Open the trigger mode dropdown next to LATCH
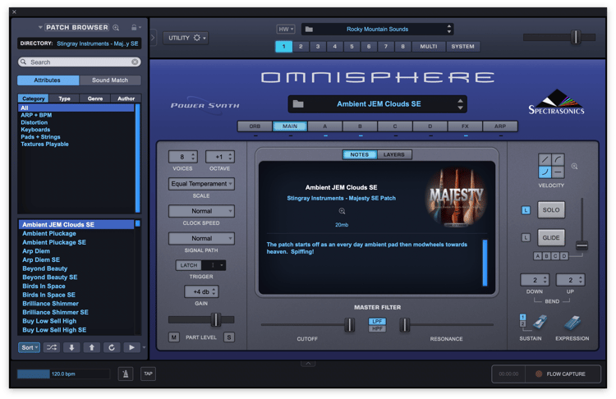The width and height of the screenshot is (616, 399). pyautogui.click(x=214, y=265)
